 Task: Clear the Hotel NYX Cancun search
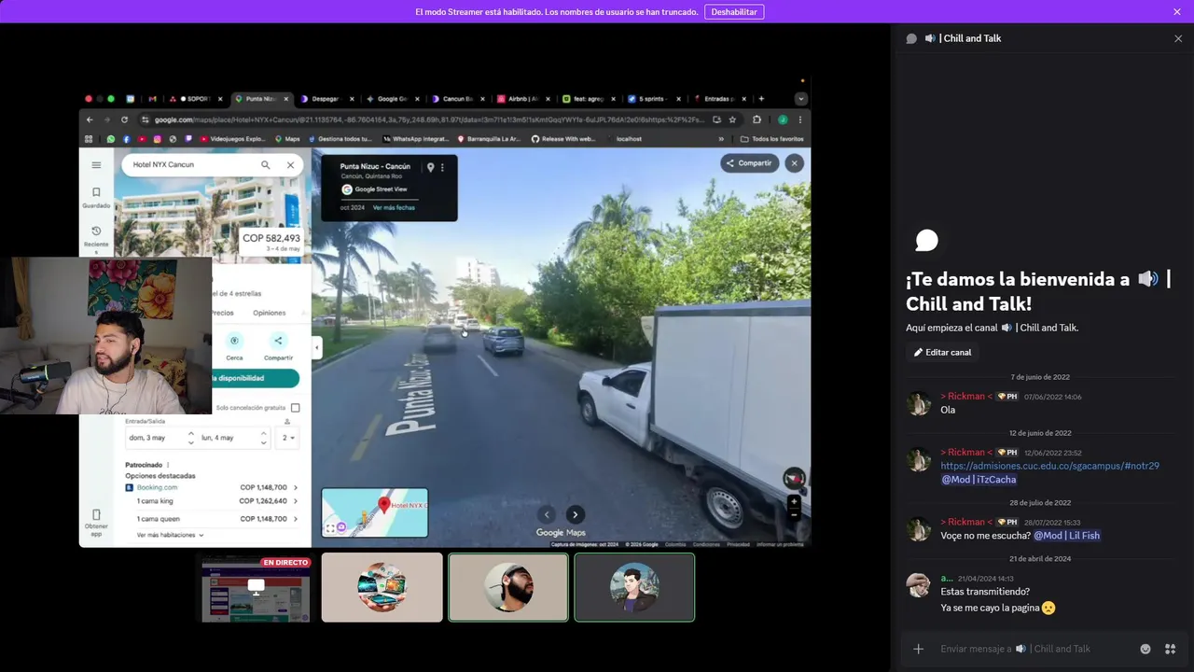[x=290, y=165]
